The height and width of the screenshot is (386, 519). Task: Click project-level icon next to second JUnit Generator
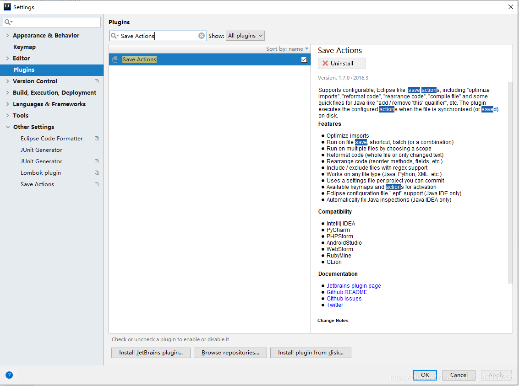pos(97,161)
